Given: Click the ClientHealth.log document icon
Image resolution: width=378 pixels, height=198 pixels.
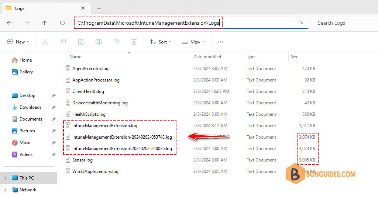Looking at the screenshot, I should 68,91.
